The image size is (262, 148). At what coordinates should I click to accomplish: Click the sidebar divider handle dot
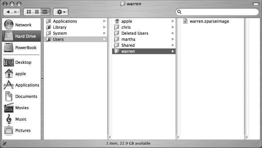point(42,79)
